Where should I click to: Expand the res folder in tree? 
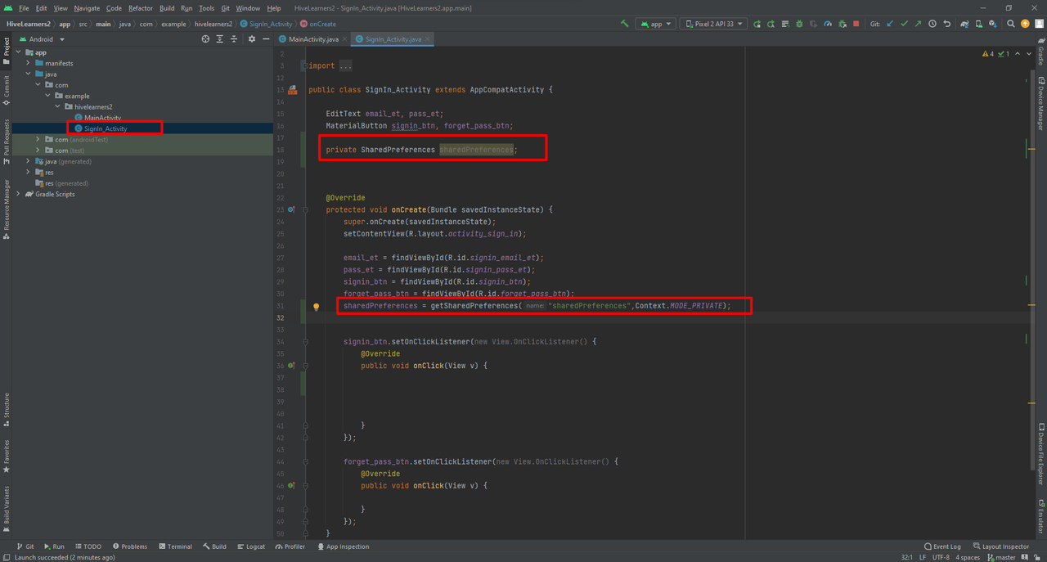(x=29, y=172)
